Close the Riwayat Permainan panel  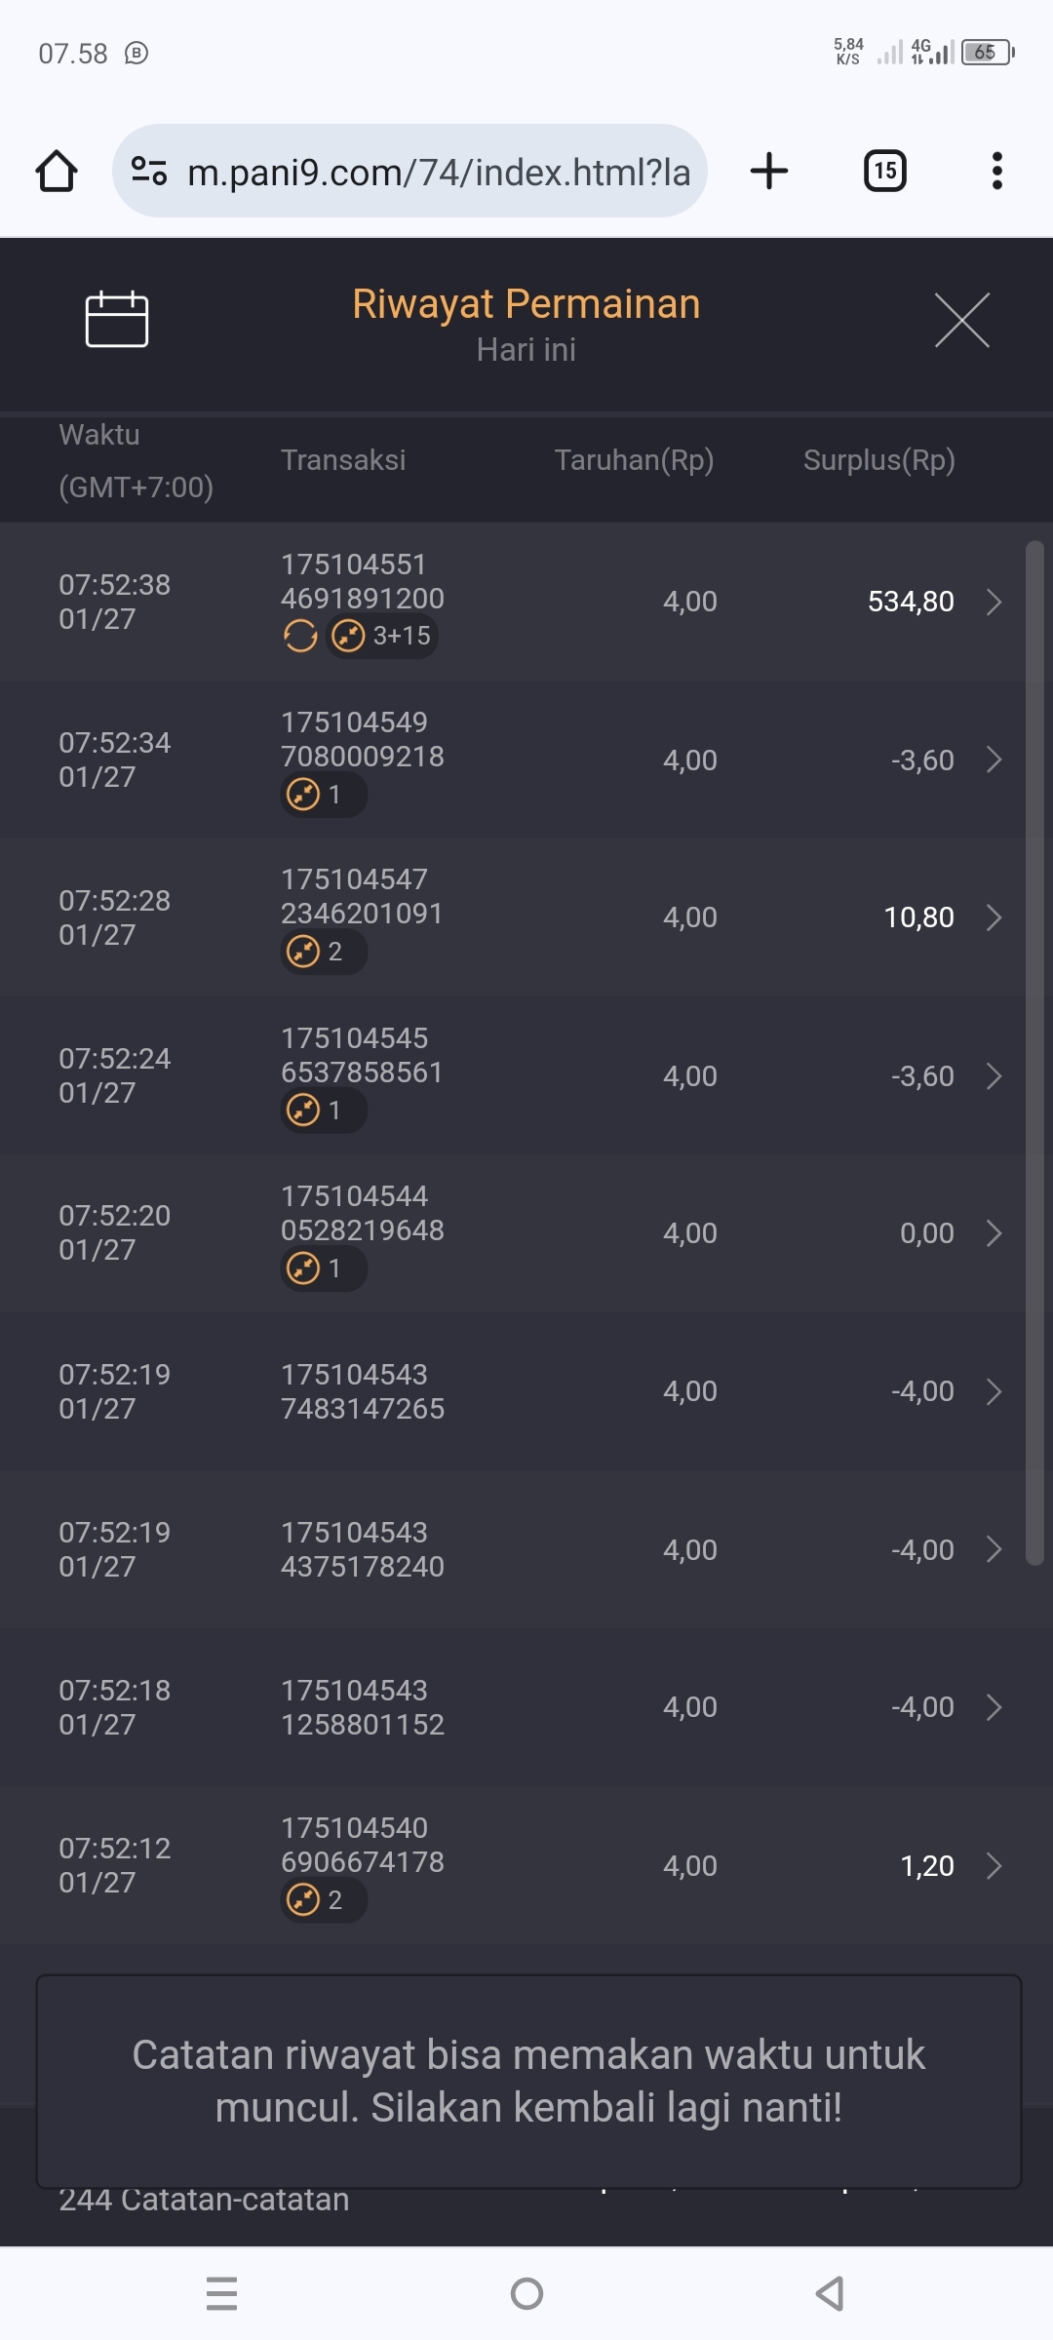[961, 320]
